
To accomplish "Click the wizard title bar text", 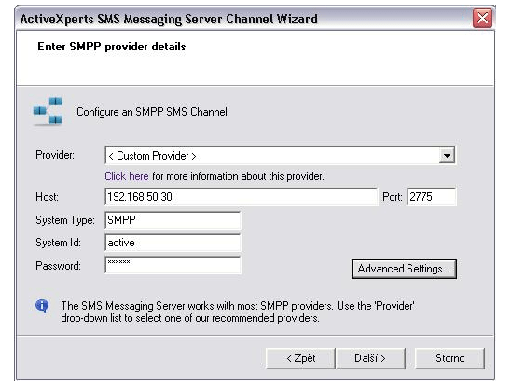I will [169, 20].
